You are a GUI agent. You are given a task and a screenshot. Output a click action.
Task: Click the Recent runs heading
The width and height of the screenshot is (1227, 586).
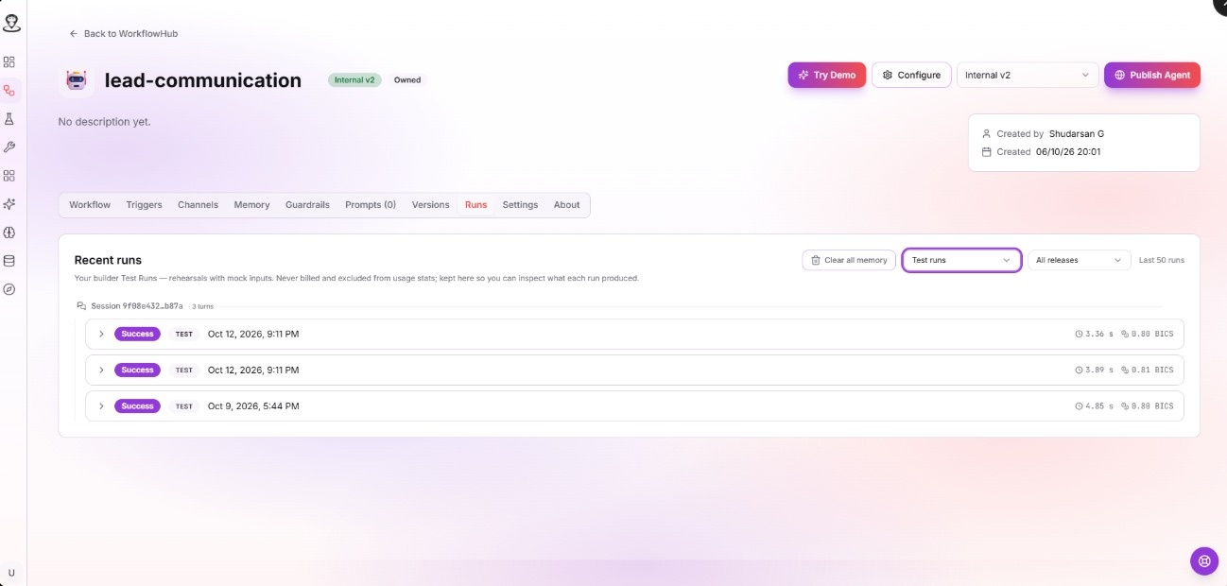tap(108, 260)
